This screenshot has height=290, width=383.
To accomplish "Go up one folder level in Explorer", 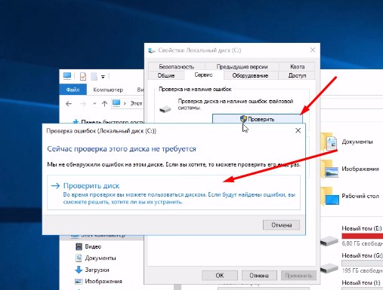I will [x=104, y=103].
